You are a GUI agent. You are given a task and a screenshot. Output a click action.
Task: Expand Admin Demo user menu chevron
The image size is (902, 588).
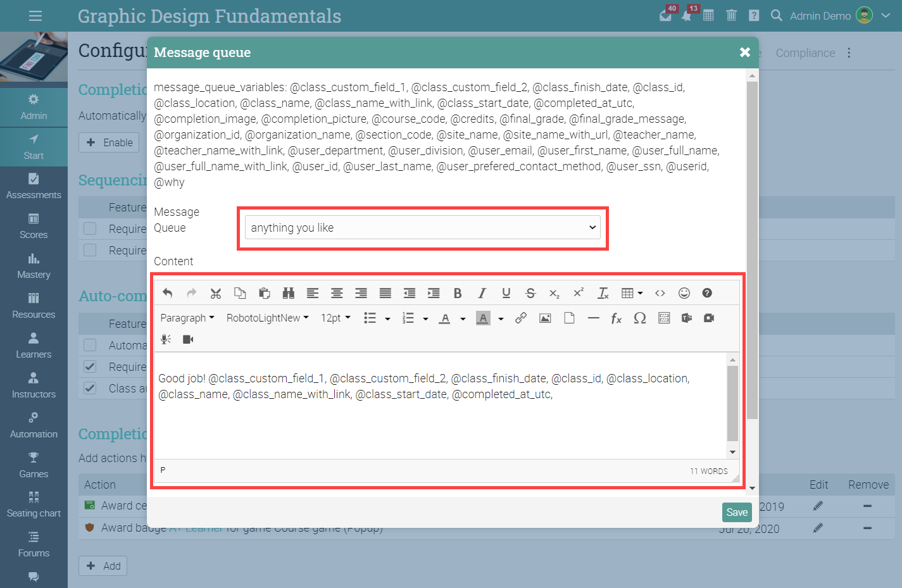click(x=886, y=15)
